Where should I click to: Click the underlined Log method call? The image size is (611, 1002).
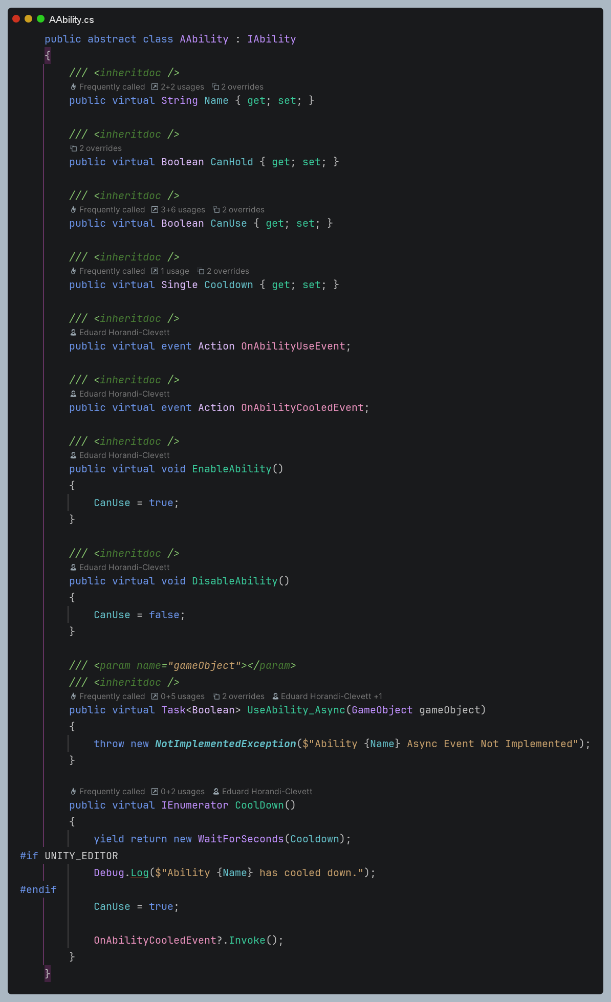coord(139,873)
